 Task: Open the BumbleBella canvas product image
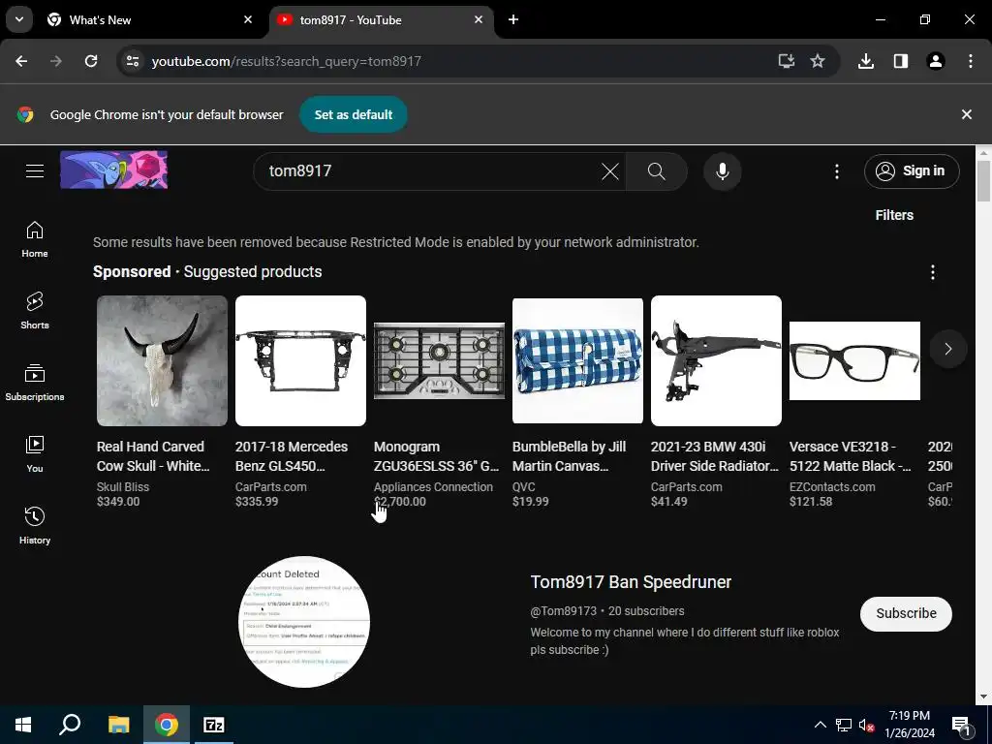pyautogui.click(x=577, y=360)
